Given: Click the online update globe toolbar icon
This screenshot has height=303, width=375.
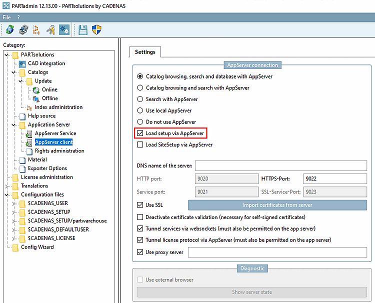Looking at the screenshot, I should [x=10, y=29].
